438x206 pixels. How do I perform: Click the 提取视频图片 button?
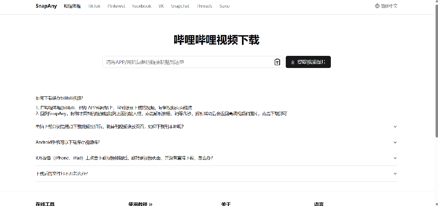(x=308, y=62)
